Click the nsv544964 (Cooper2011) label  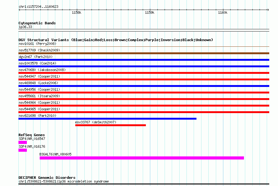coord(39,103)
